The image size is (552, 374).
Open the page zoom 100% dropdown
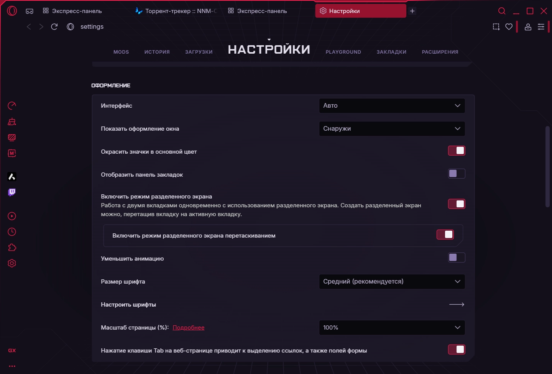392,328
